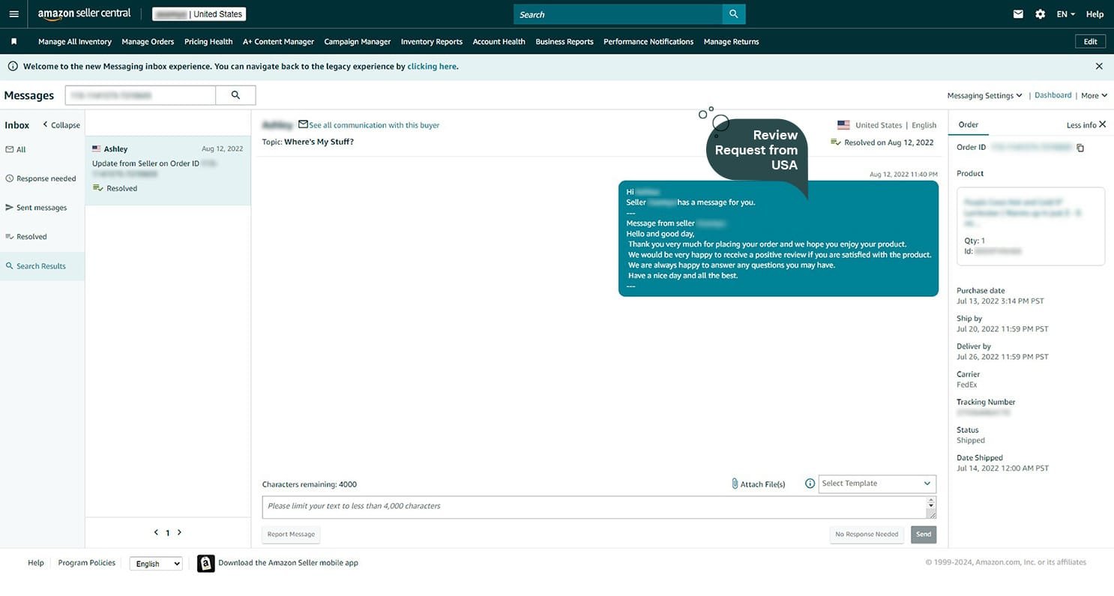Open the settings gear icon
Screen dimensions: 1114x596
(1040, 14)
